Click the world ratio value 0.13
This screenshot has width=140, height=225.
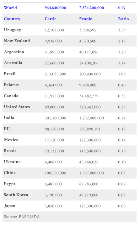point(121,8)
